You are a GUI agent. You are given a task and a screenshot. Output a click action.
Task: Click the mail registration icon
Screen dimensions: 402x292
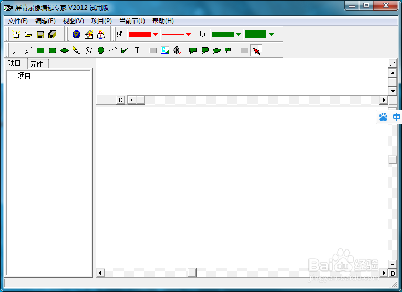(89, 34)
